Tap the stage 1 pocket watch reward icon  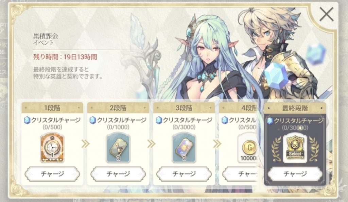click(x=52, y=148)
